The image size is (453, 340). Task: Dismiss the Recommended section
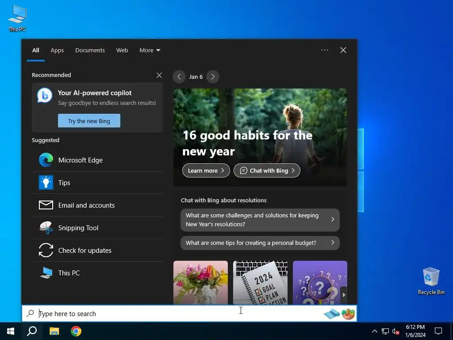(159, 75)
